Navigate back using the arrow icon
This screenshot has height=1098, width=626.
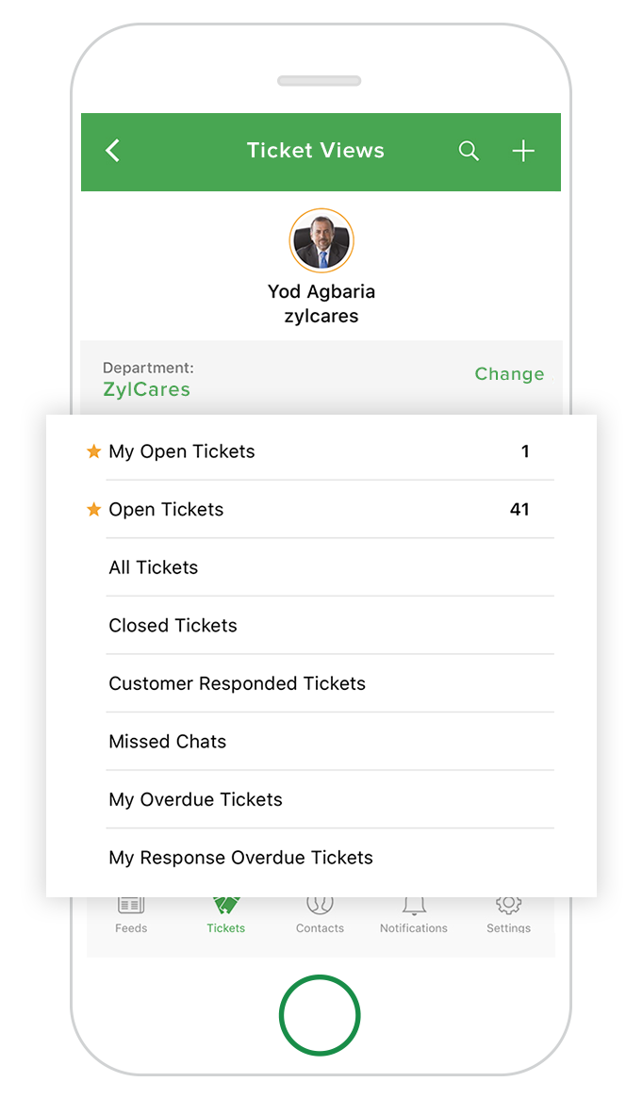pyautogui.click(x=112, y=151)
